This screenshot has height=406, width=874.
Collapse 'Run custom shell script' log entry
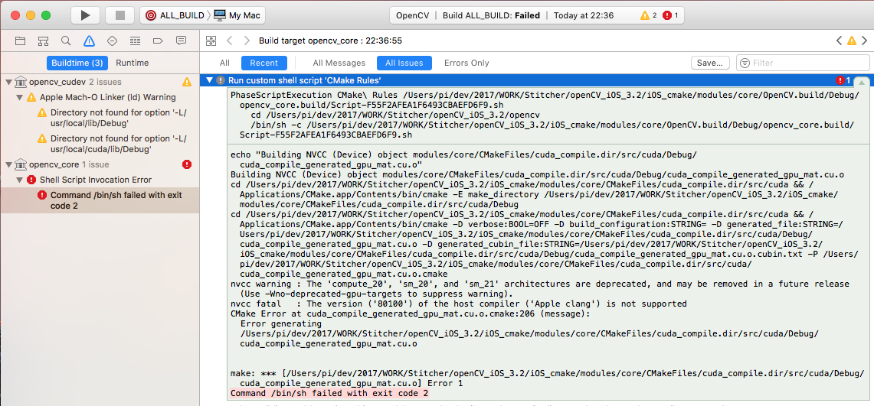pyautogui.click(x=209, y=80)
